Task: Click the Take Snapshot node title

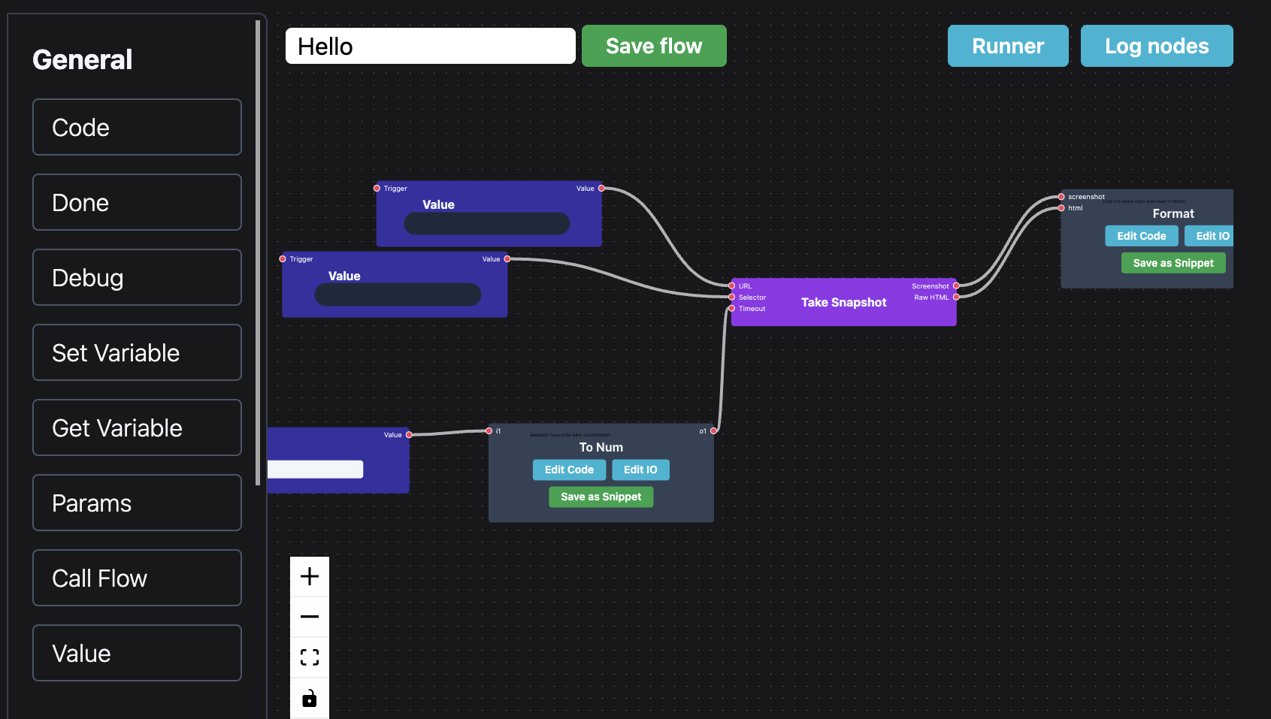Action: [x=843, y=302]
